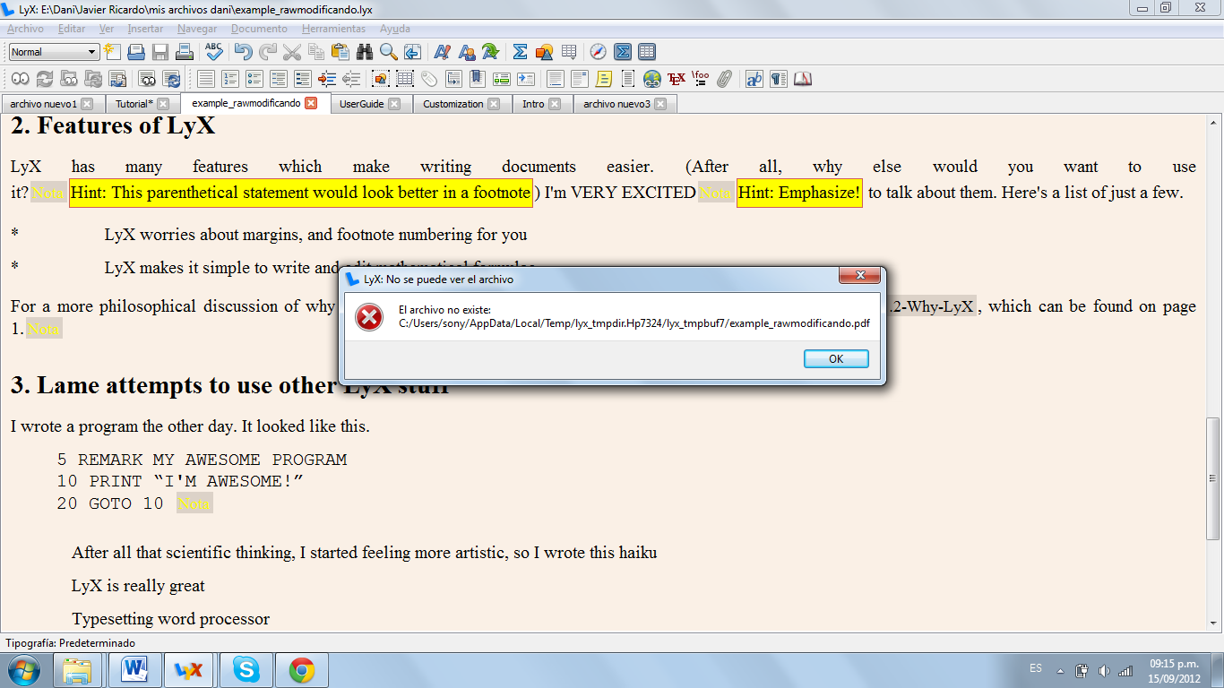Open the Insertar menu
1224x688 pixels.
pos(145,29)
